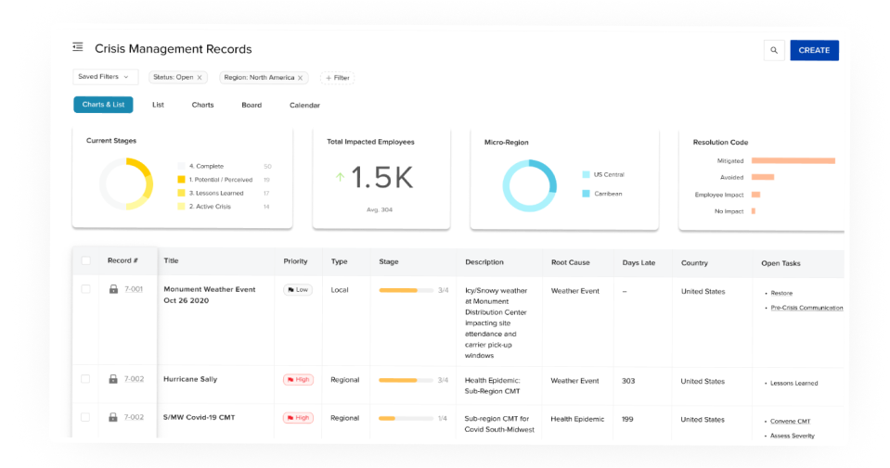Viewport: 890px width, 468px height.
Task: Sort by the Record # column header
Action: (x=123, y=260)
